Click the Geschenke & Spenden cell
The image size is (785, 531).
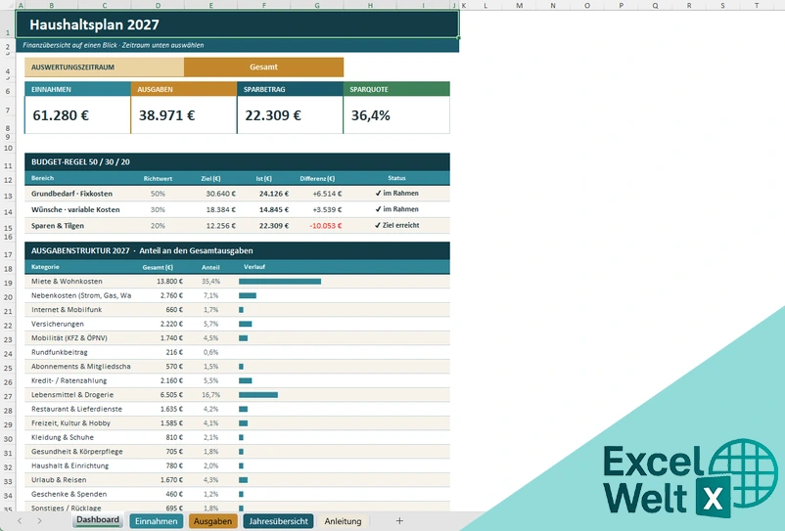(x=77, y=494)
